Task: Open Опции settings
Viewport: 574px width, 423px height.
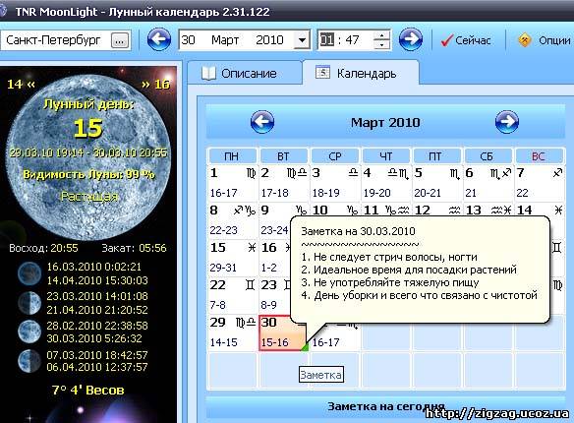Action: pos(544,40)
